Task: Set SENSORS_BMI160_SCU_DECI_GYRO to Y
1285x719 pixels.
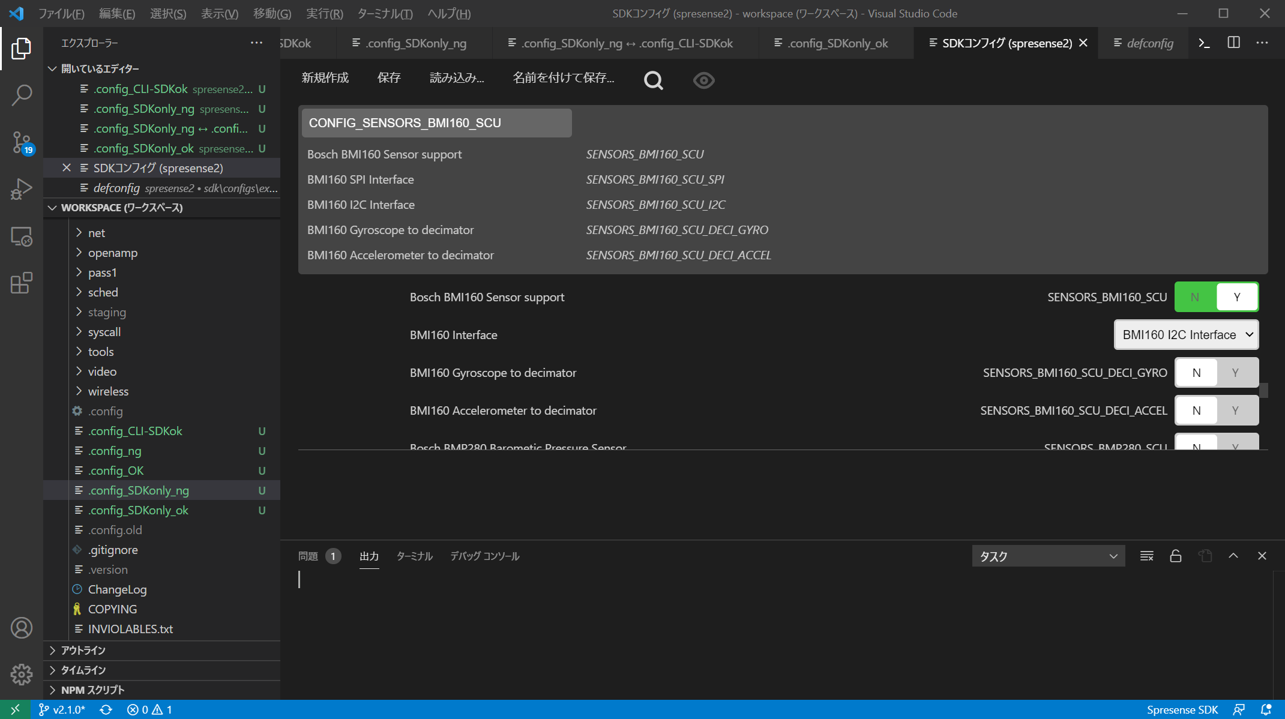Action: (1235, 373)
